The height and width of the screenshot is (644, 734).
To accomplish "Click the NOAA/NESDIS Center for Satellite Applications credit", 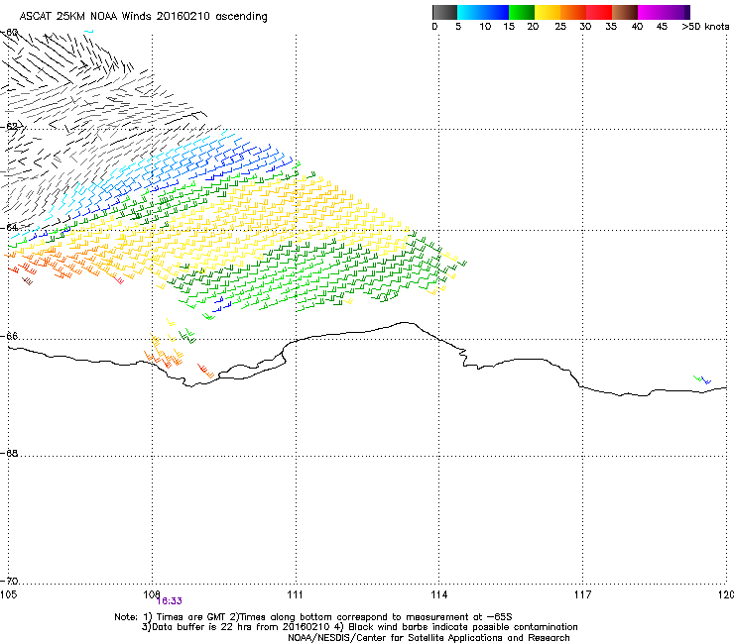I will 428,638.
